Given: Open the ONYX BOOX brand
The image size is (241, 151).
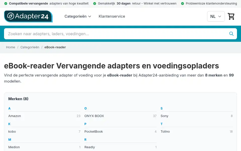Looking at the screenshot, I should (120, 116).
